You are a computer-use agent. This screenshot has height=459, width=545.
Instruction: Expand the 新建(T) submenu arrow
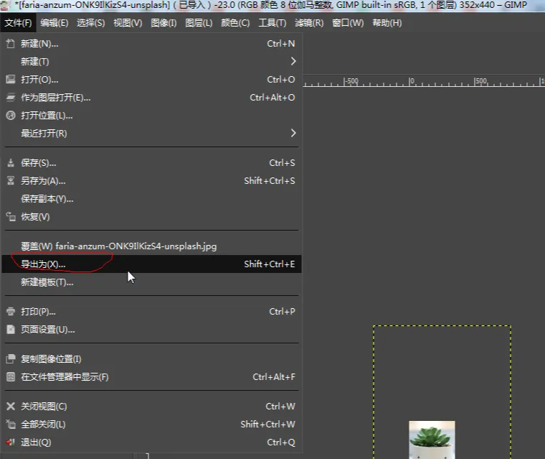[293, 62]
